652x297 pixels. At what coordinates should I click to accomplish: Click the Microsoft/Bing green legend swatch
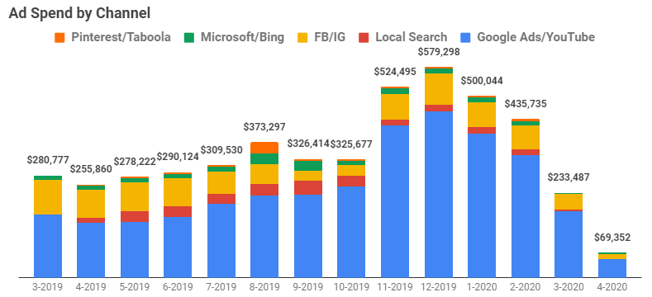188,38
